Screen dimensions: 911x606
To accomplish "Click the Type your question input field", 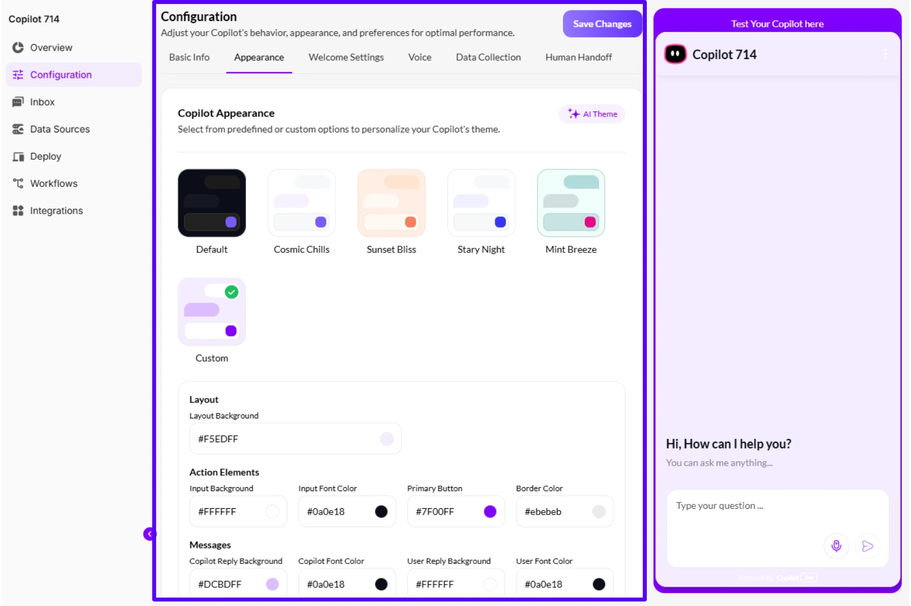I will coord(740,505).
